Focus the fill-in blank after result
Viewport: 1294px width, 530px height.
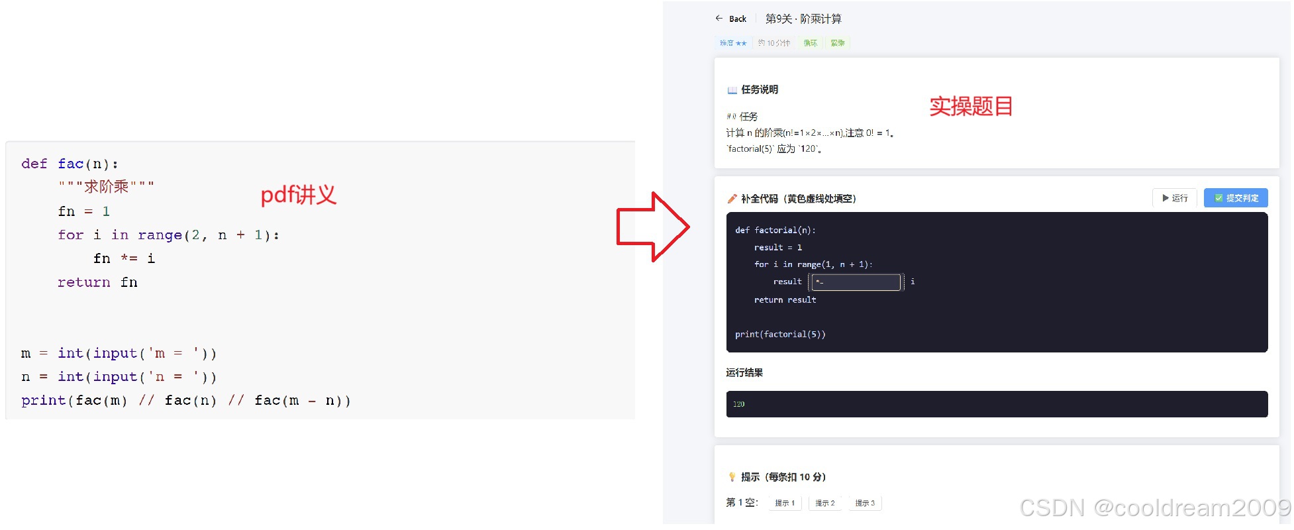coord(856,282)
